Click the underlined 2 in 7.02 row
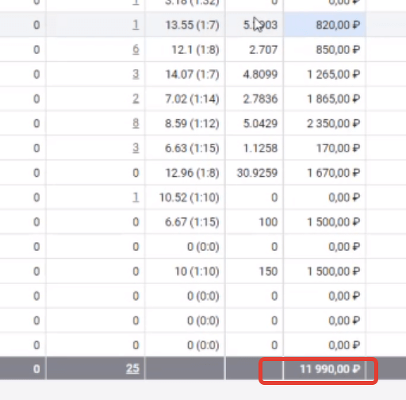Viewport: 406px width, 400px height. click(136, 98)
